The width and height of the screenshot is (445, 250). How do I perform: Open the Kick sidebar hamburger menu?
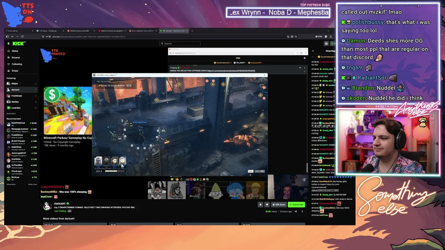(x=9, y=43)
